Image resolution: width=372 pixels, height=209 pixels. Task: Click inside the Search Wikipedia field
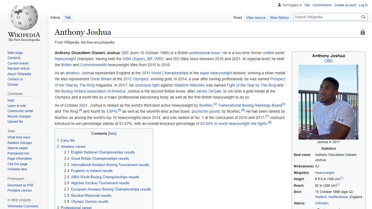pos(327,17)
